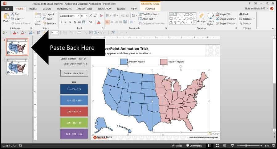Justify text in paragraph group
Viewport: 277px width, 149px height.
pos(121,22)
